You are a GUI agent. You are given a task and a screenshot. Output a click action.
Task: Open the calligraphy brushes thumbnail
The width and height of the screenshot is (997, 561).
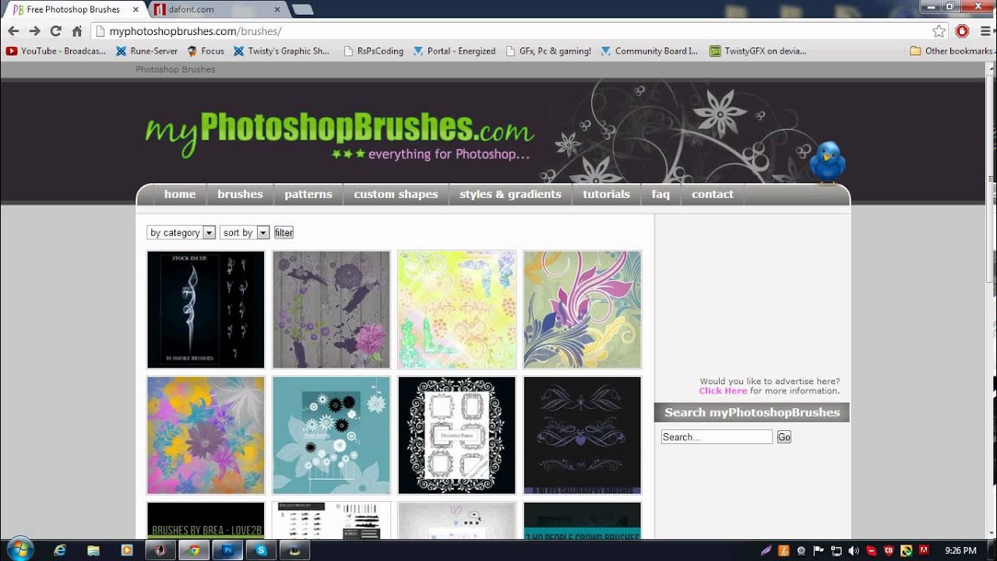pyautogui.click(x=582, y=435)
